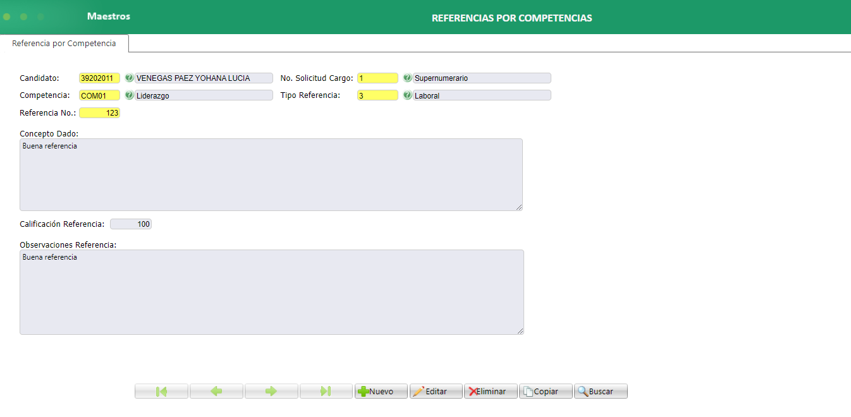851x417 pixels.
Task: Click the candidate name field VENEGAS PAEZ YOHANA LUCIA
Action: tap(204, 78)
